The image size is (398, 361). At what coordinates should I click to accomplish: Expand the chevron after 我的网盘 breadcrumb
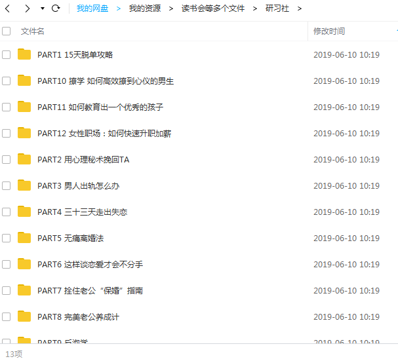point(119,9)
